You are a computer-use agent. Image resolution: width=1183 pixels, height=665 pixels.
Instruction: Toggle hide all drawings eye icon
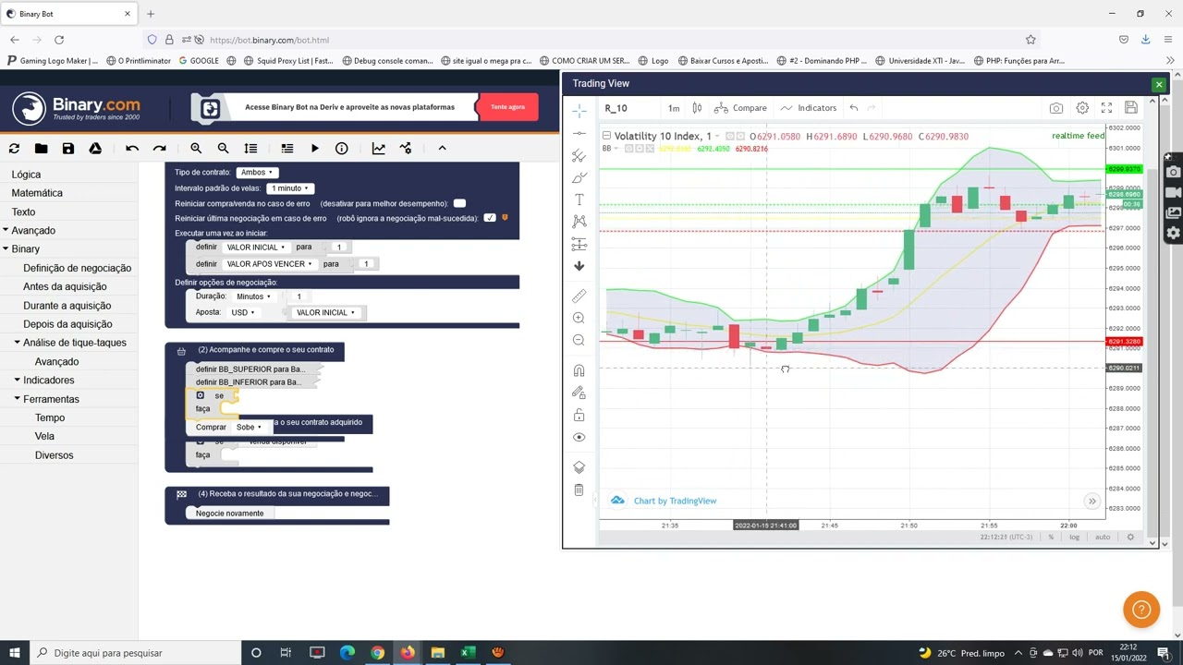coord(579,437)
